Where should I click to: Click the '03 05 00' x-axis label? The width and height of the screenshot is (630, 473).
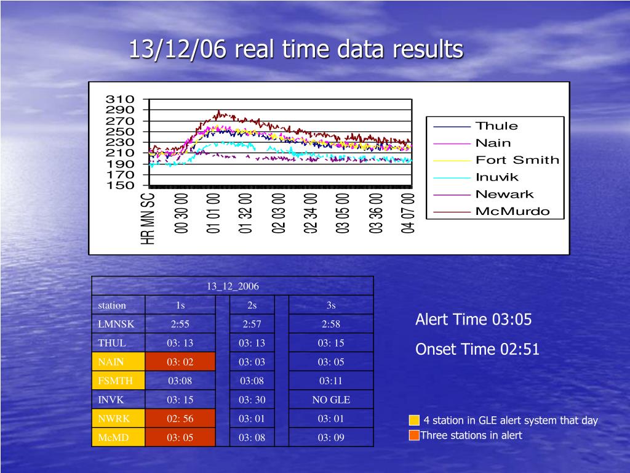click(x=343, y=213)
